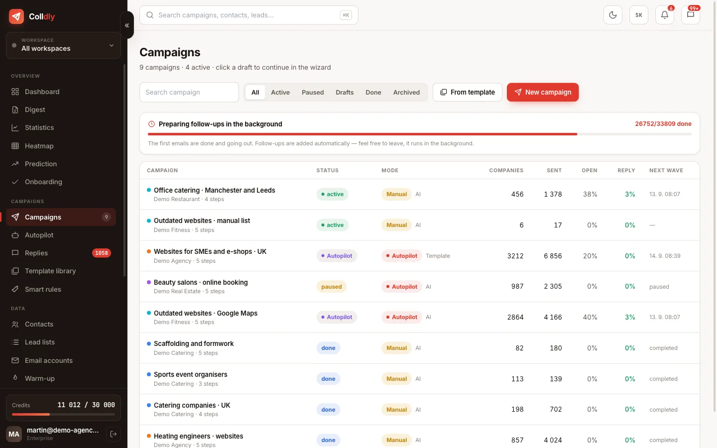717x448 pixels.
Task: Click the page vertical scrollbar
Action: coord(715,206)
